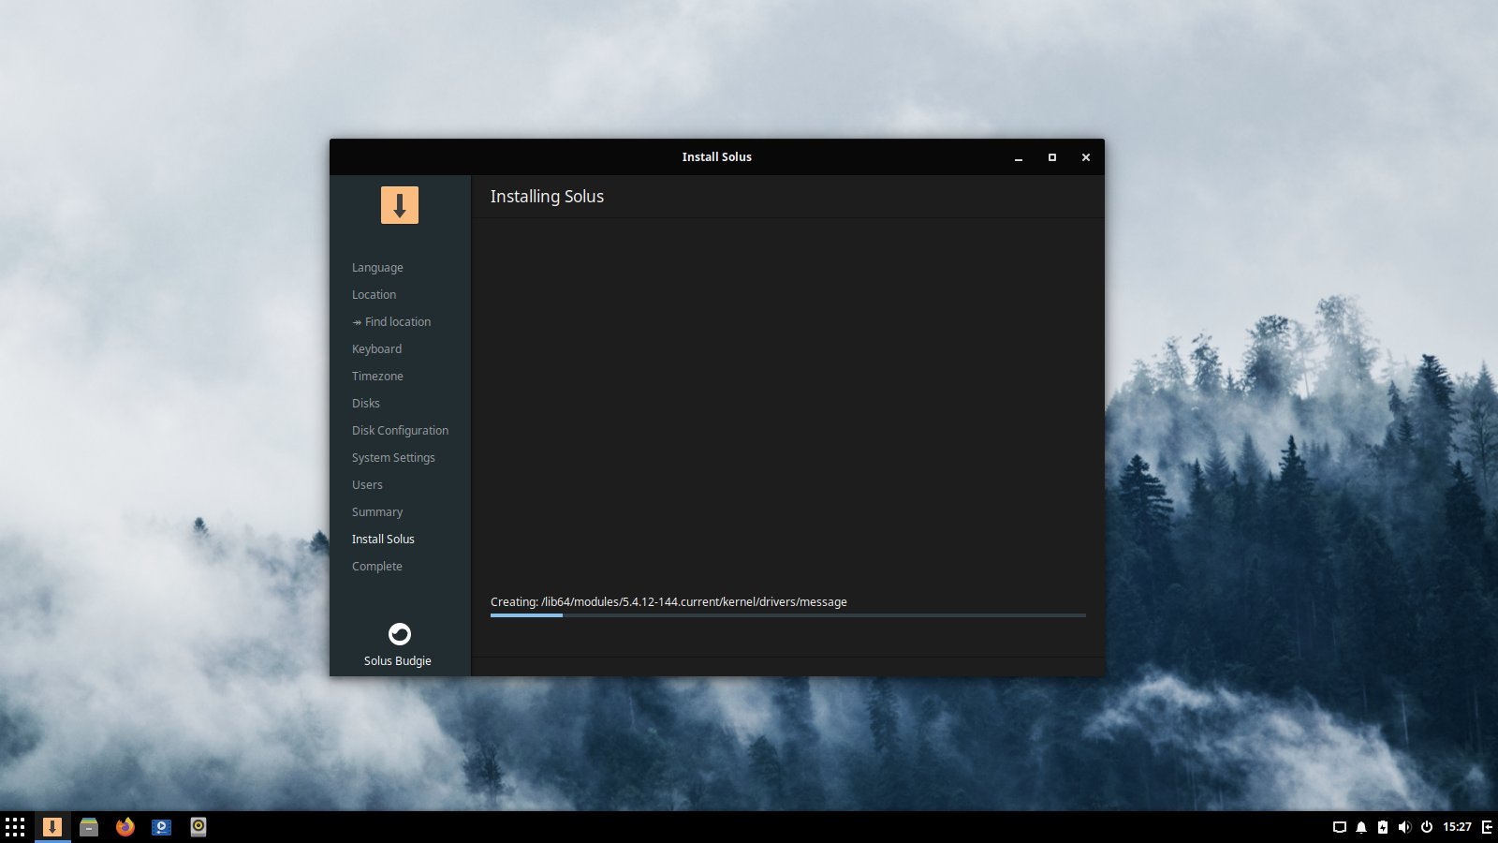The height and width of the screenshot is (843, 1498).
Task: Click the 'Creating: /lib64/modules' status text
Action: [668, 602]
